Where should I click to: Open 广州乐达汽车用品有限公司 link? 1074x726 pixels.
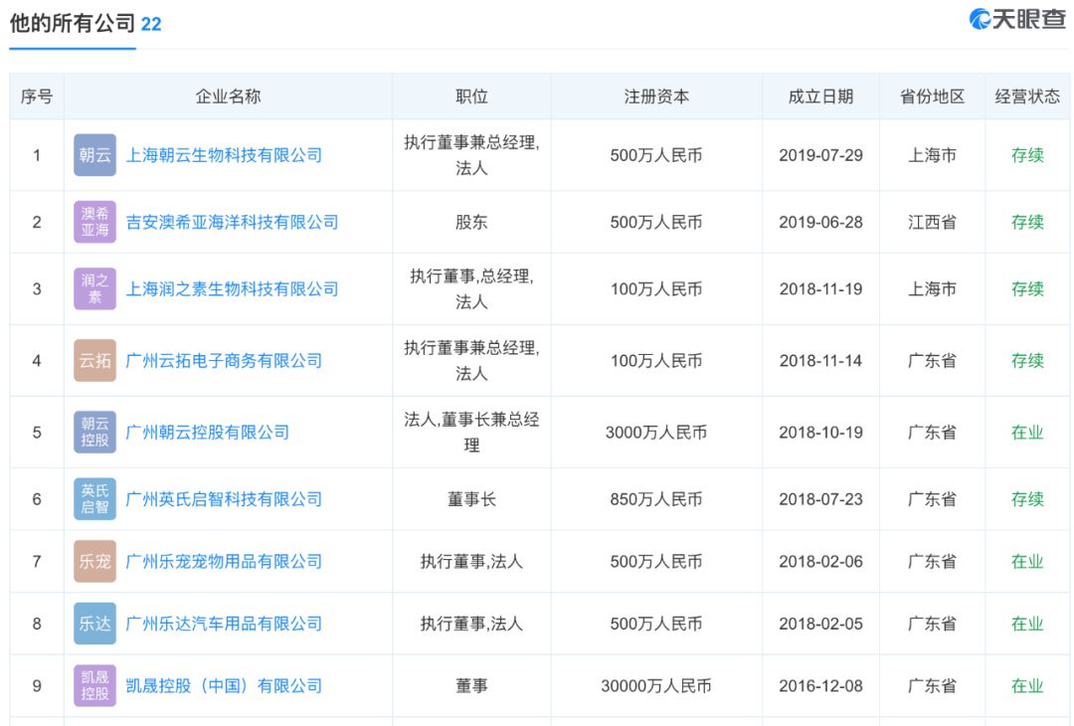pyautogui.click(x=224, y=624)
